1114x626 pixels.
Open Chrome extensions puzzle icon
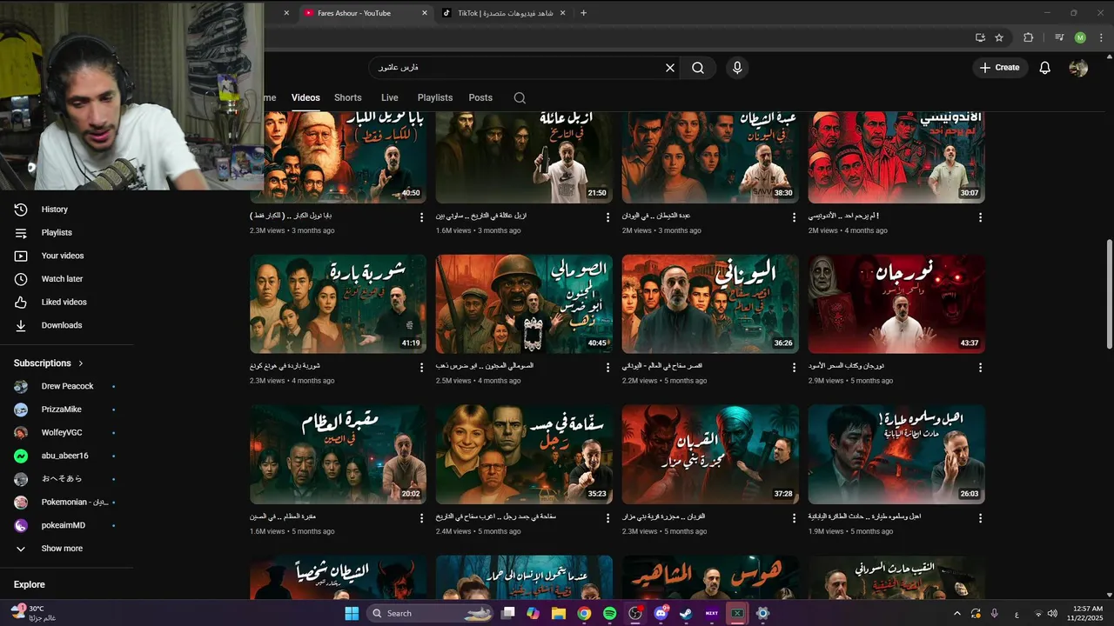(x=1029, y=37)
